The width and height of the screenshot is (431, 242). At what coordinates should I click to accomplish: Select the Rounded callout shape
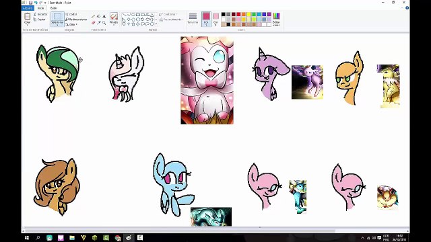142,24
